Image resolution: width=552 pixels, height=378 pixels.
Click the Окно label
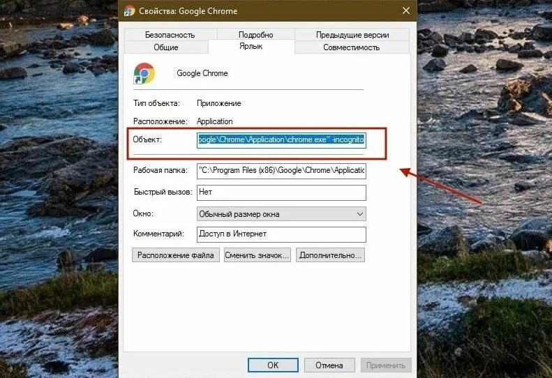143,213
